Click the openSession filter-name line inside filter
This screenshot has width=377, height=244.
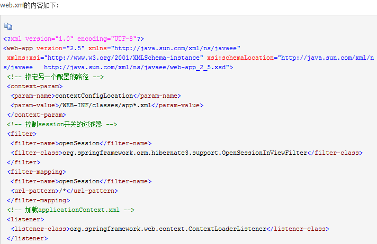point(81,144)
